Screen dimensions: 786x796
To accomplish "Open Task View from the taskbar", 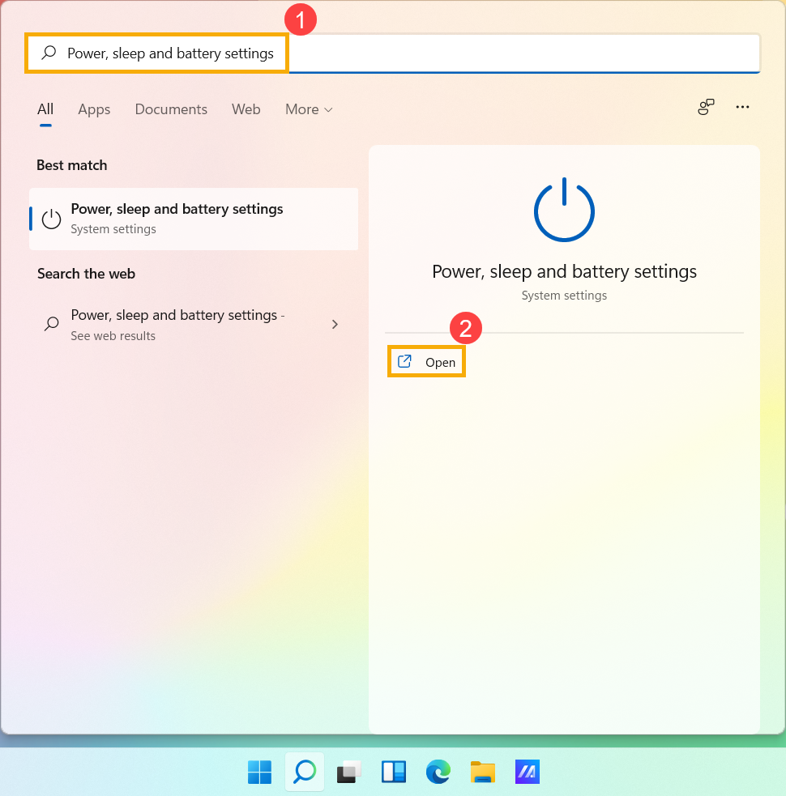I will [349, 773].
